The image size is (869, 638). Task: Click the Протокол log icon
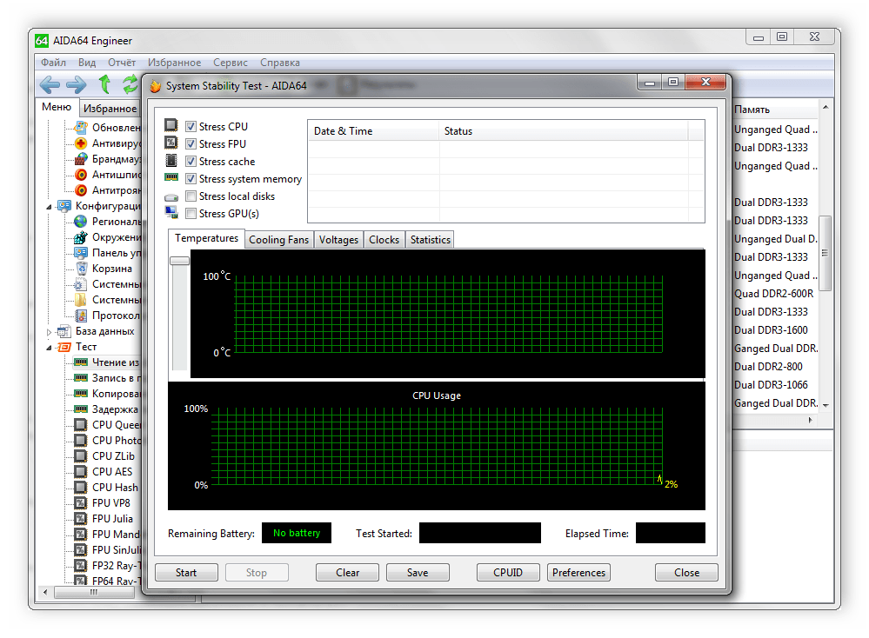tap(81, 316)
